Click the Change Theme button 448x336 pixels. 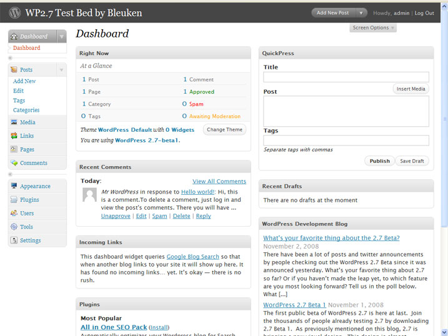[x=224, y=130]
